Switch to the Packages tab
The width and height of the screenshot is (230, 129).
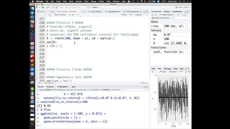click(x=167, y=69)
